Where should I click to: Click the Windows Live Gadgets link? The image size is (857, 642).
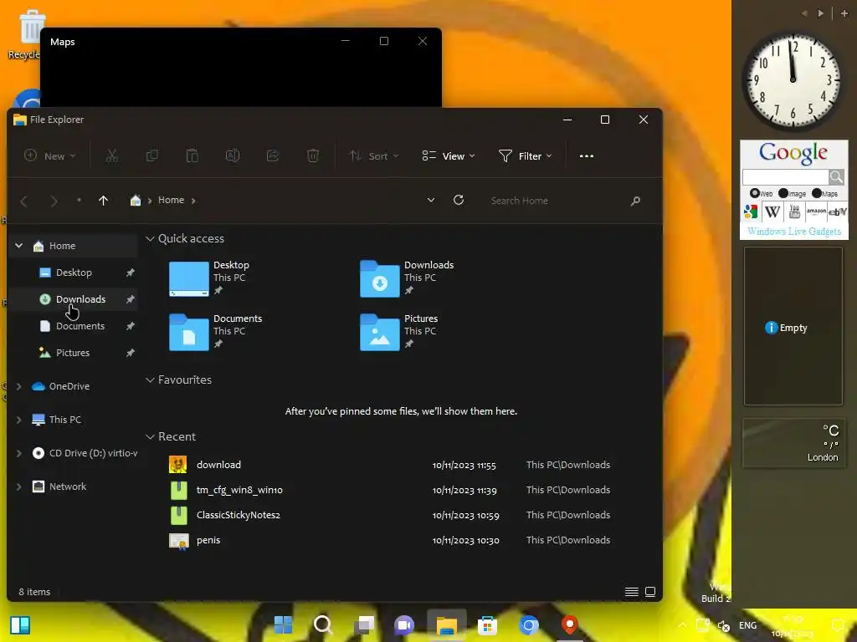(x=794, y=232)
